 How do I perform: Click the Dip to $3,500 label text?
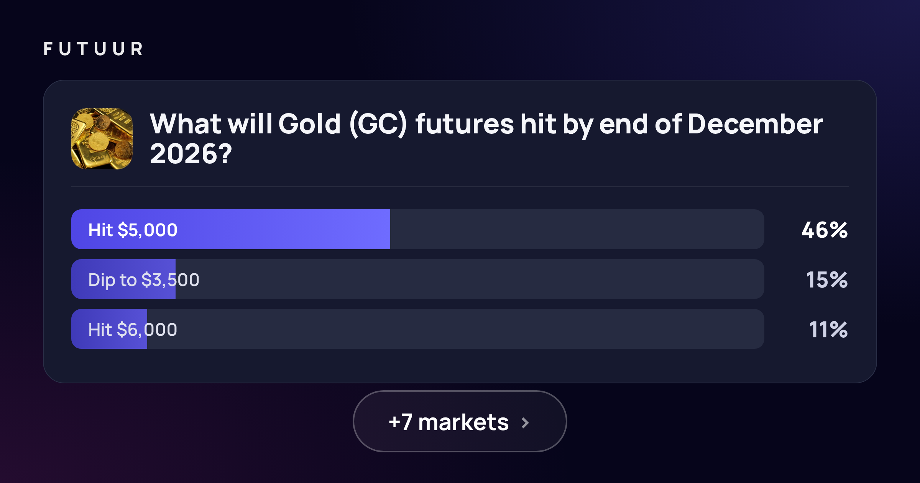tap(144, 280)
